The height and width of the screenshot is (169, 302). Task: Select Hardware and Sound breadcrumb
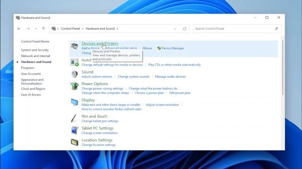coord(100,29)
